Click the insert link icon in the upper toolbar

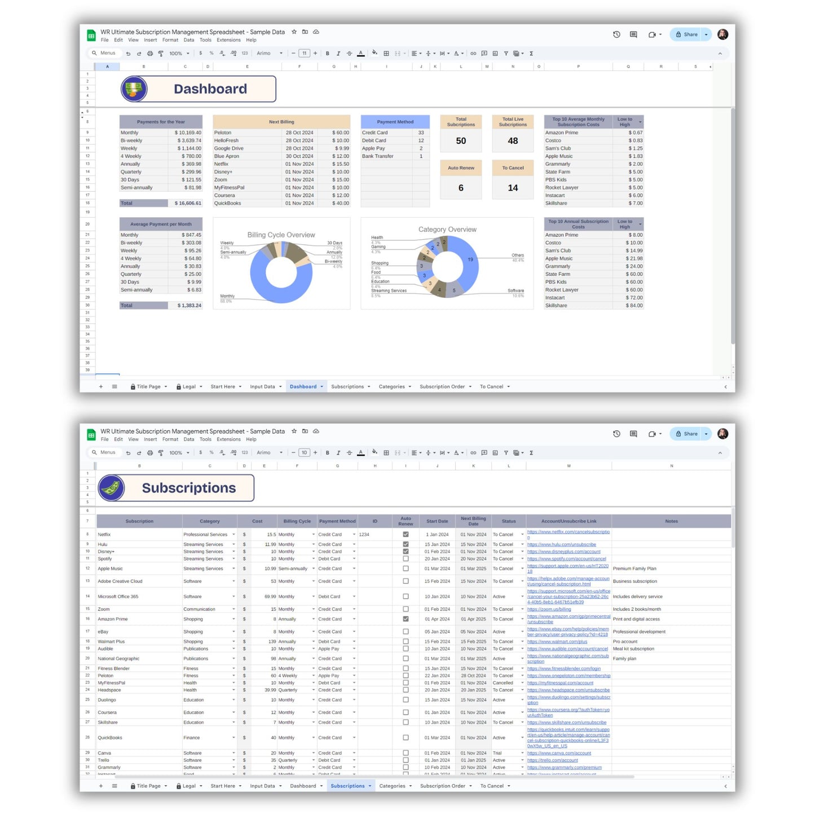(473, 54)
